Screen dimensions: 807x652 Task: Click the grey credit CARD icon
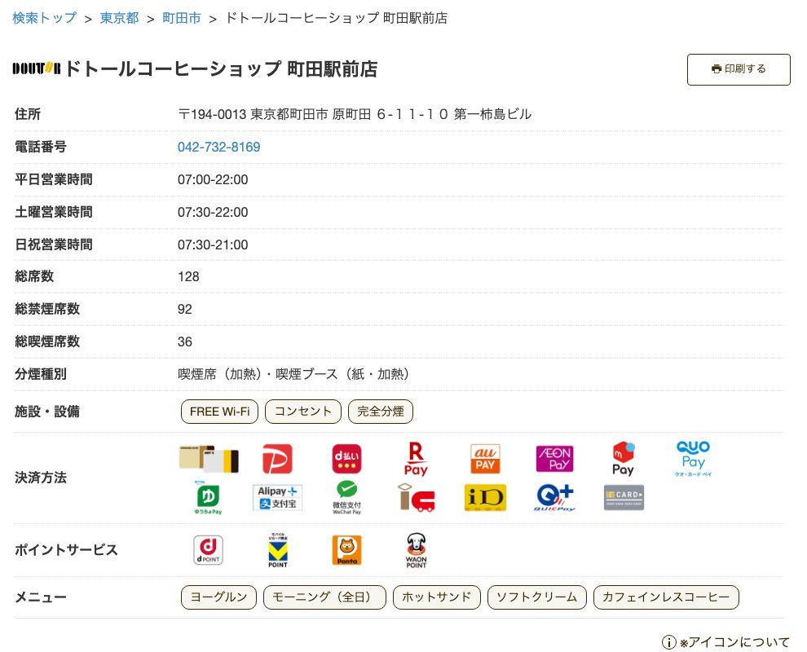(x=624, y=498)
